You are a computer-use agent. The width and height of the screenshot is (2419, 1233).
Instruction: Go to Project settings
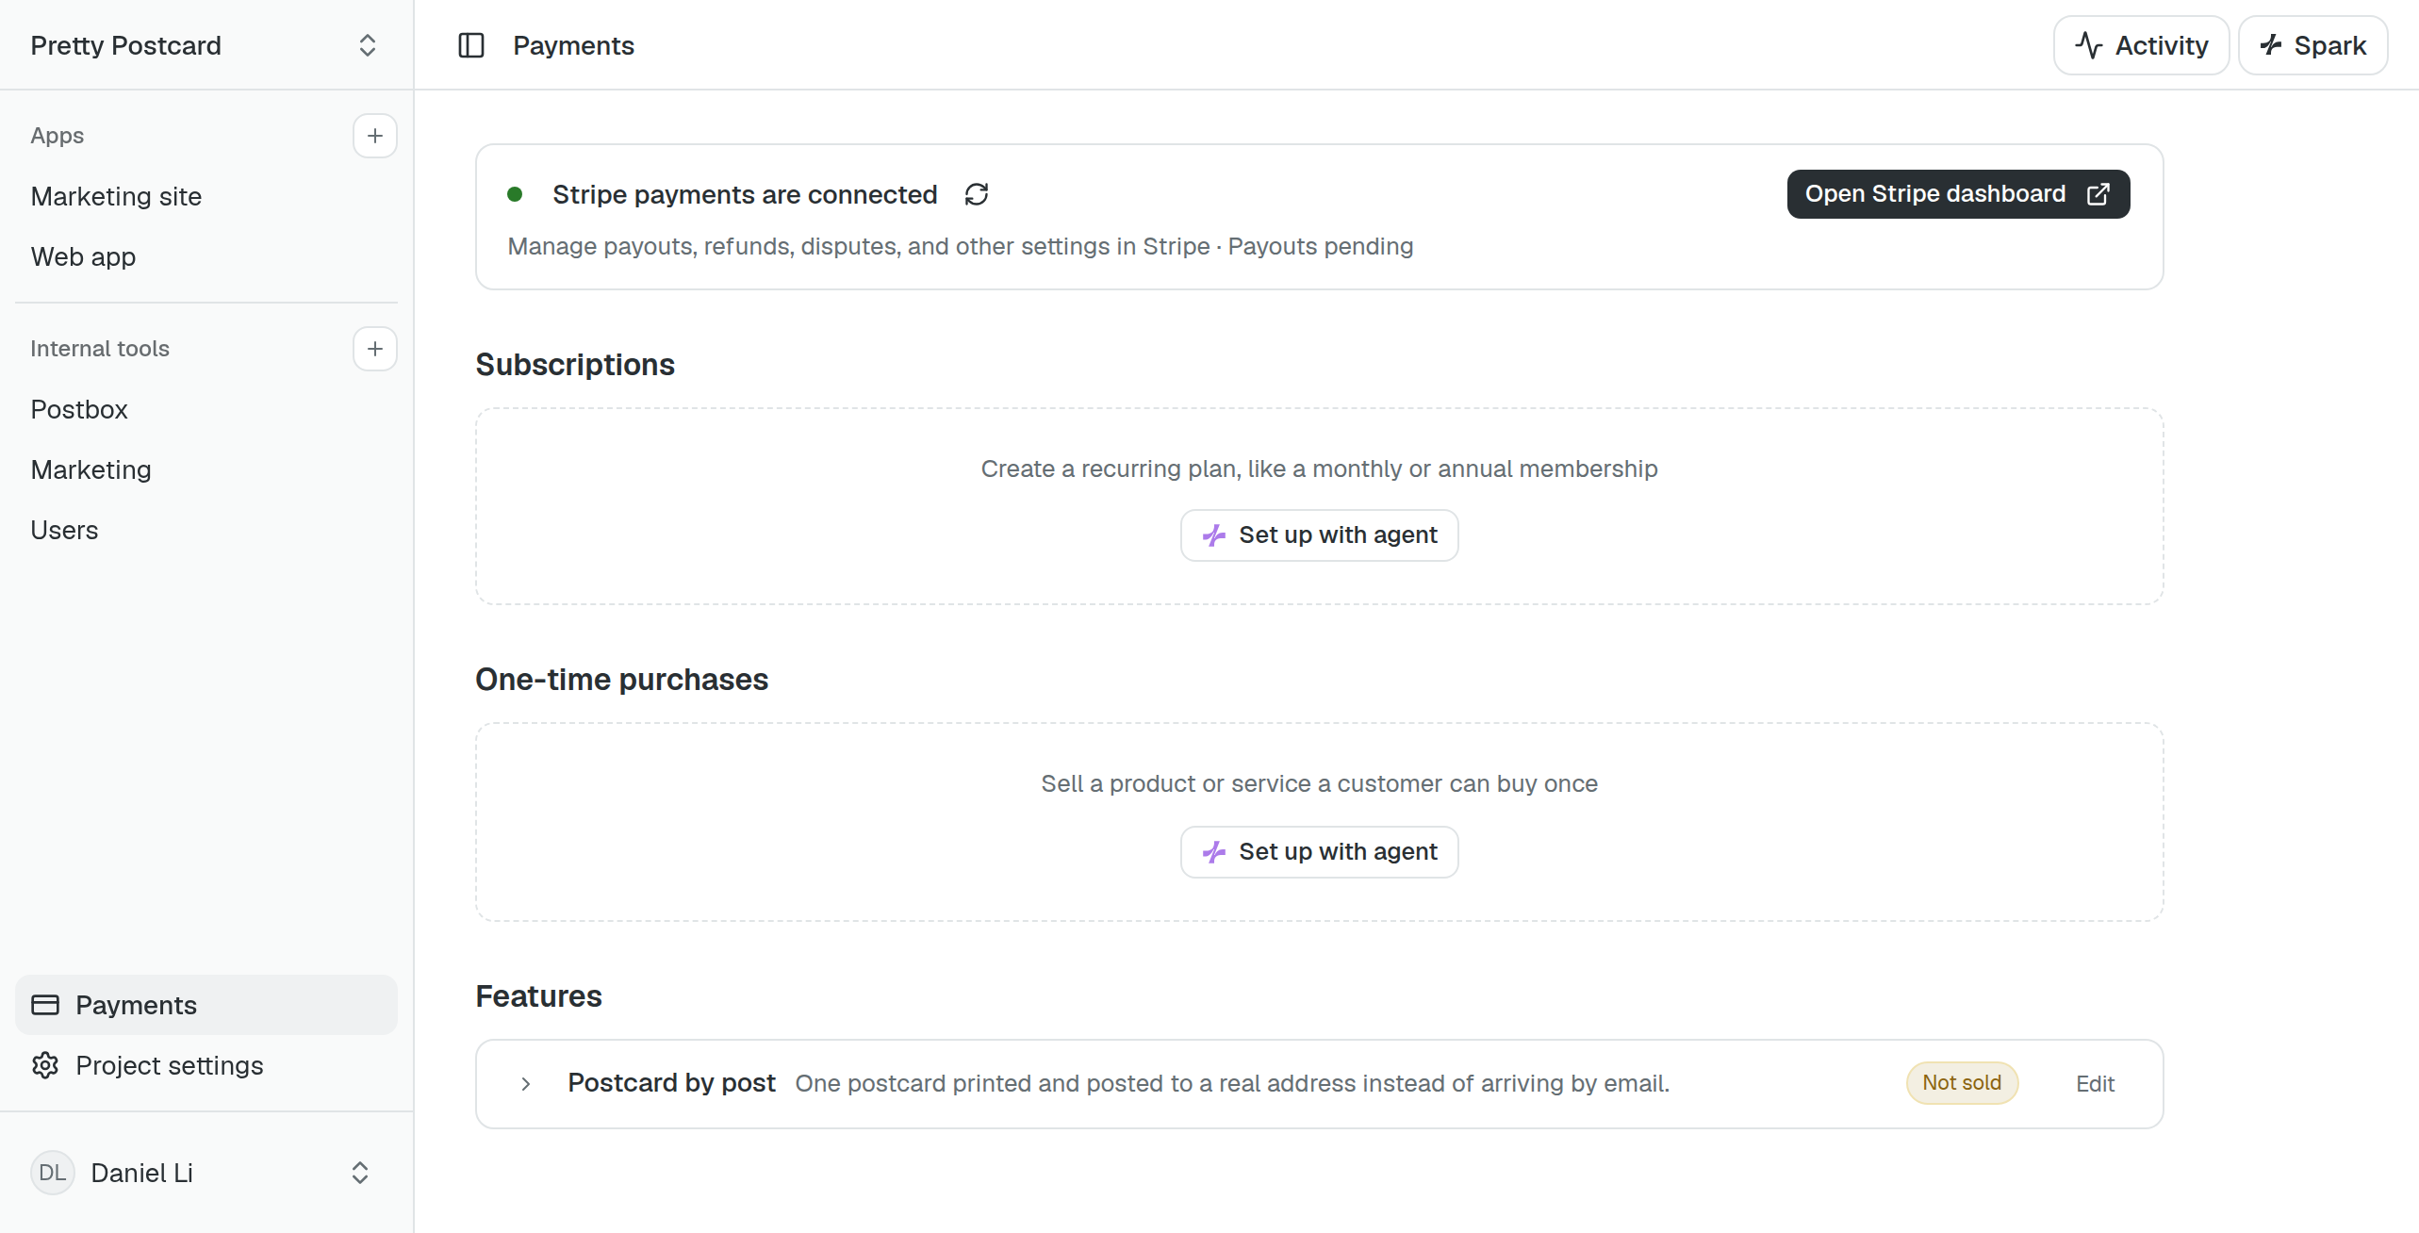206,1065
